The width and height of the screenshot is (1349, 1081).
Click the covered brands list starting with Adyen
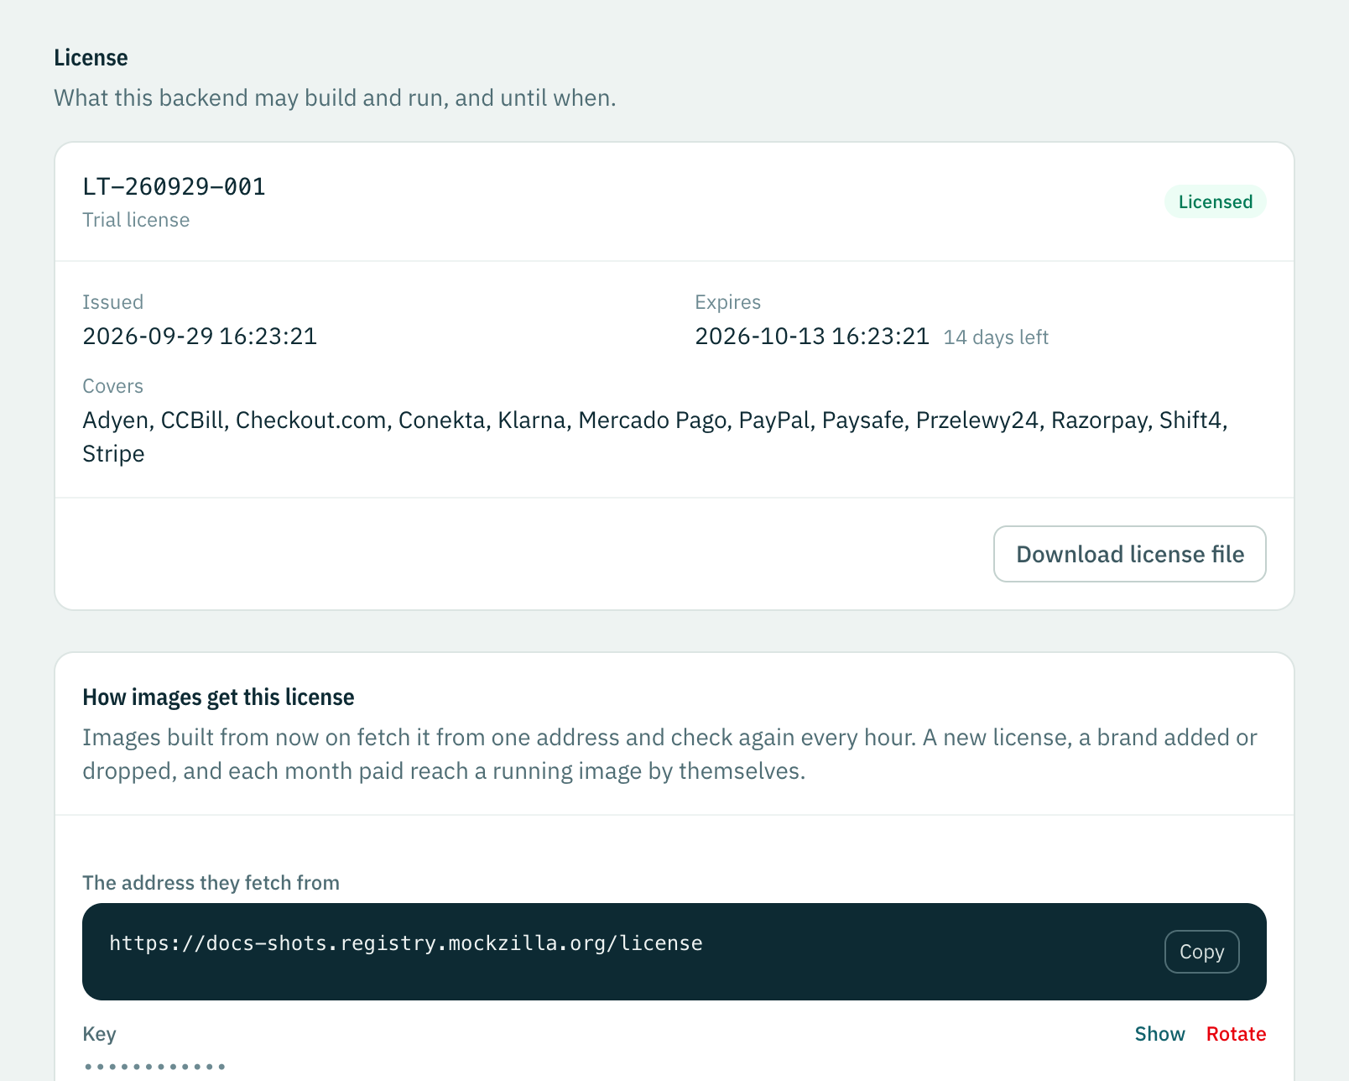pyautogui.click(x=655, y=436)
